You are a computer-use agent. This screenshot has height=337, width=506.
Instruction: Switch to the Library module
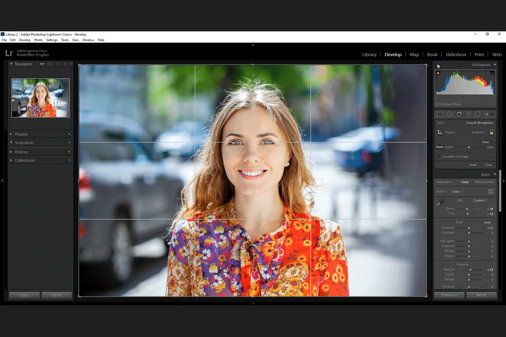tap(369, 54)
